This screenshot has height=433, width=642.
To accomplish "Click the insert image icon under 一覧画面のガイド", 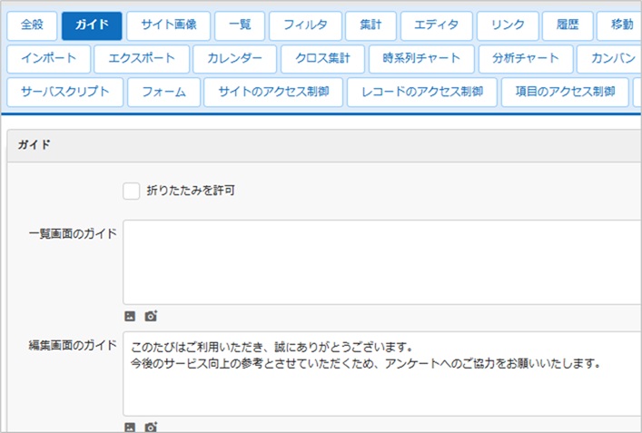I will 130,316.
